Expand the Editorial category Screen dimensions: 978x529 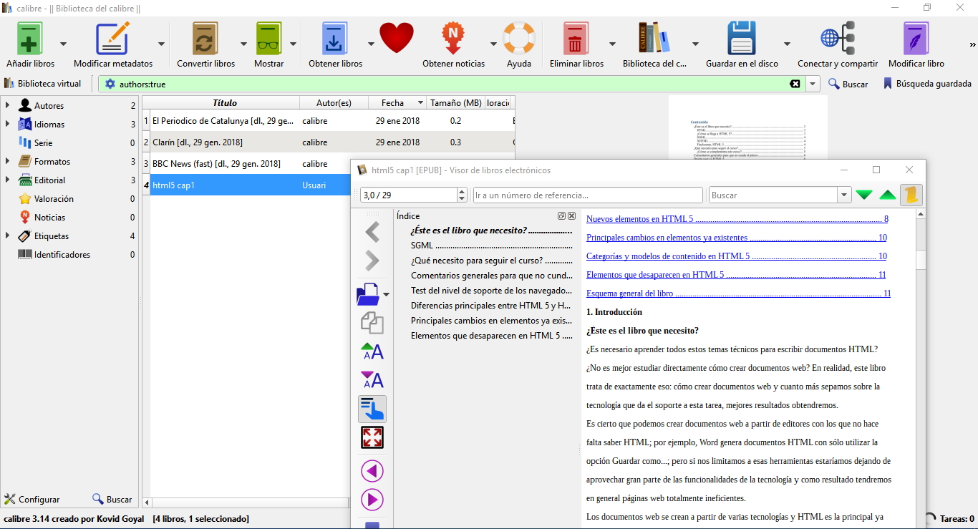tap(7, 180)
